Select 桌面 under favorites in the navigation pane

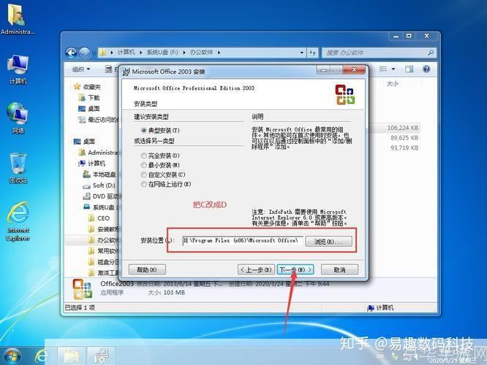pos(89,109)
